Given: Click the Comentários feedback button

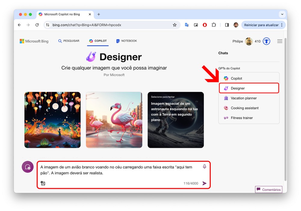Looking at the screenshot, I should click(268, 190).
